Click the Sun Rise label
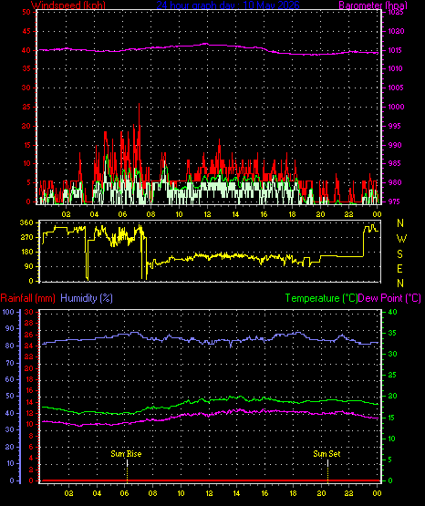The image size is (425, 506). point(126,454)
